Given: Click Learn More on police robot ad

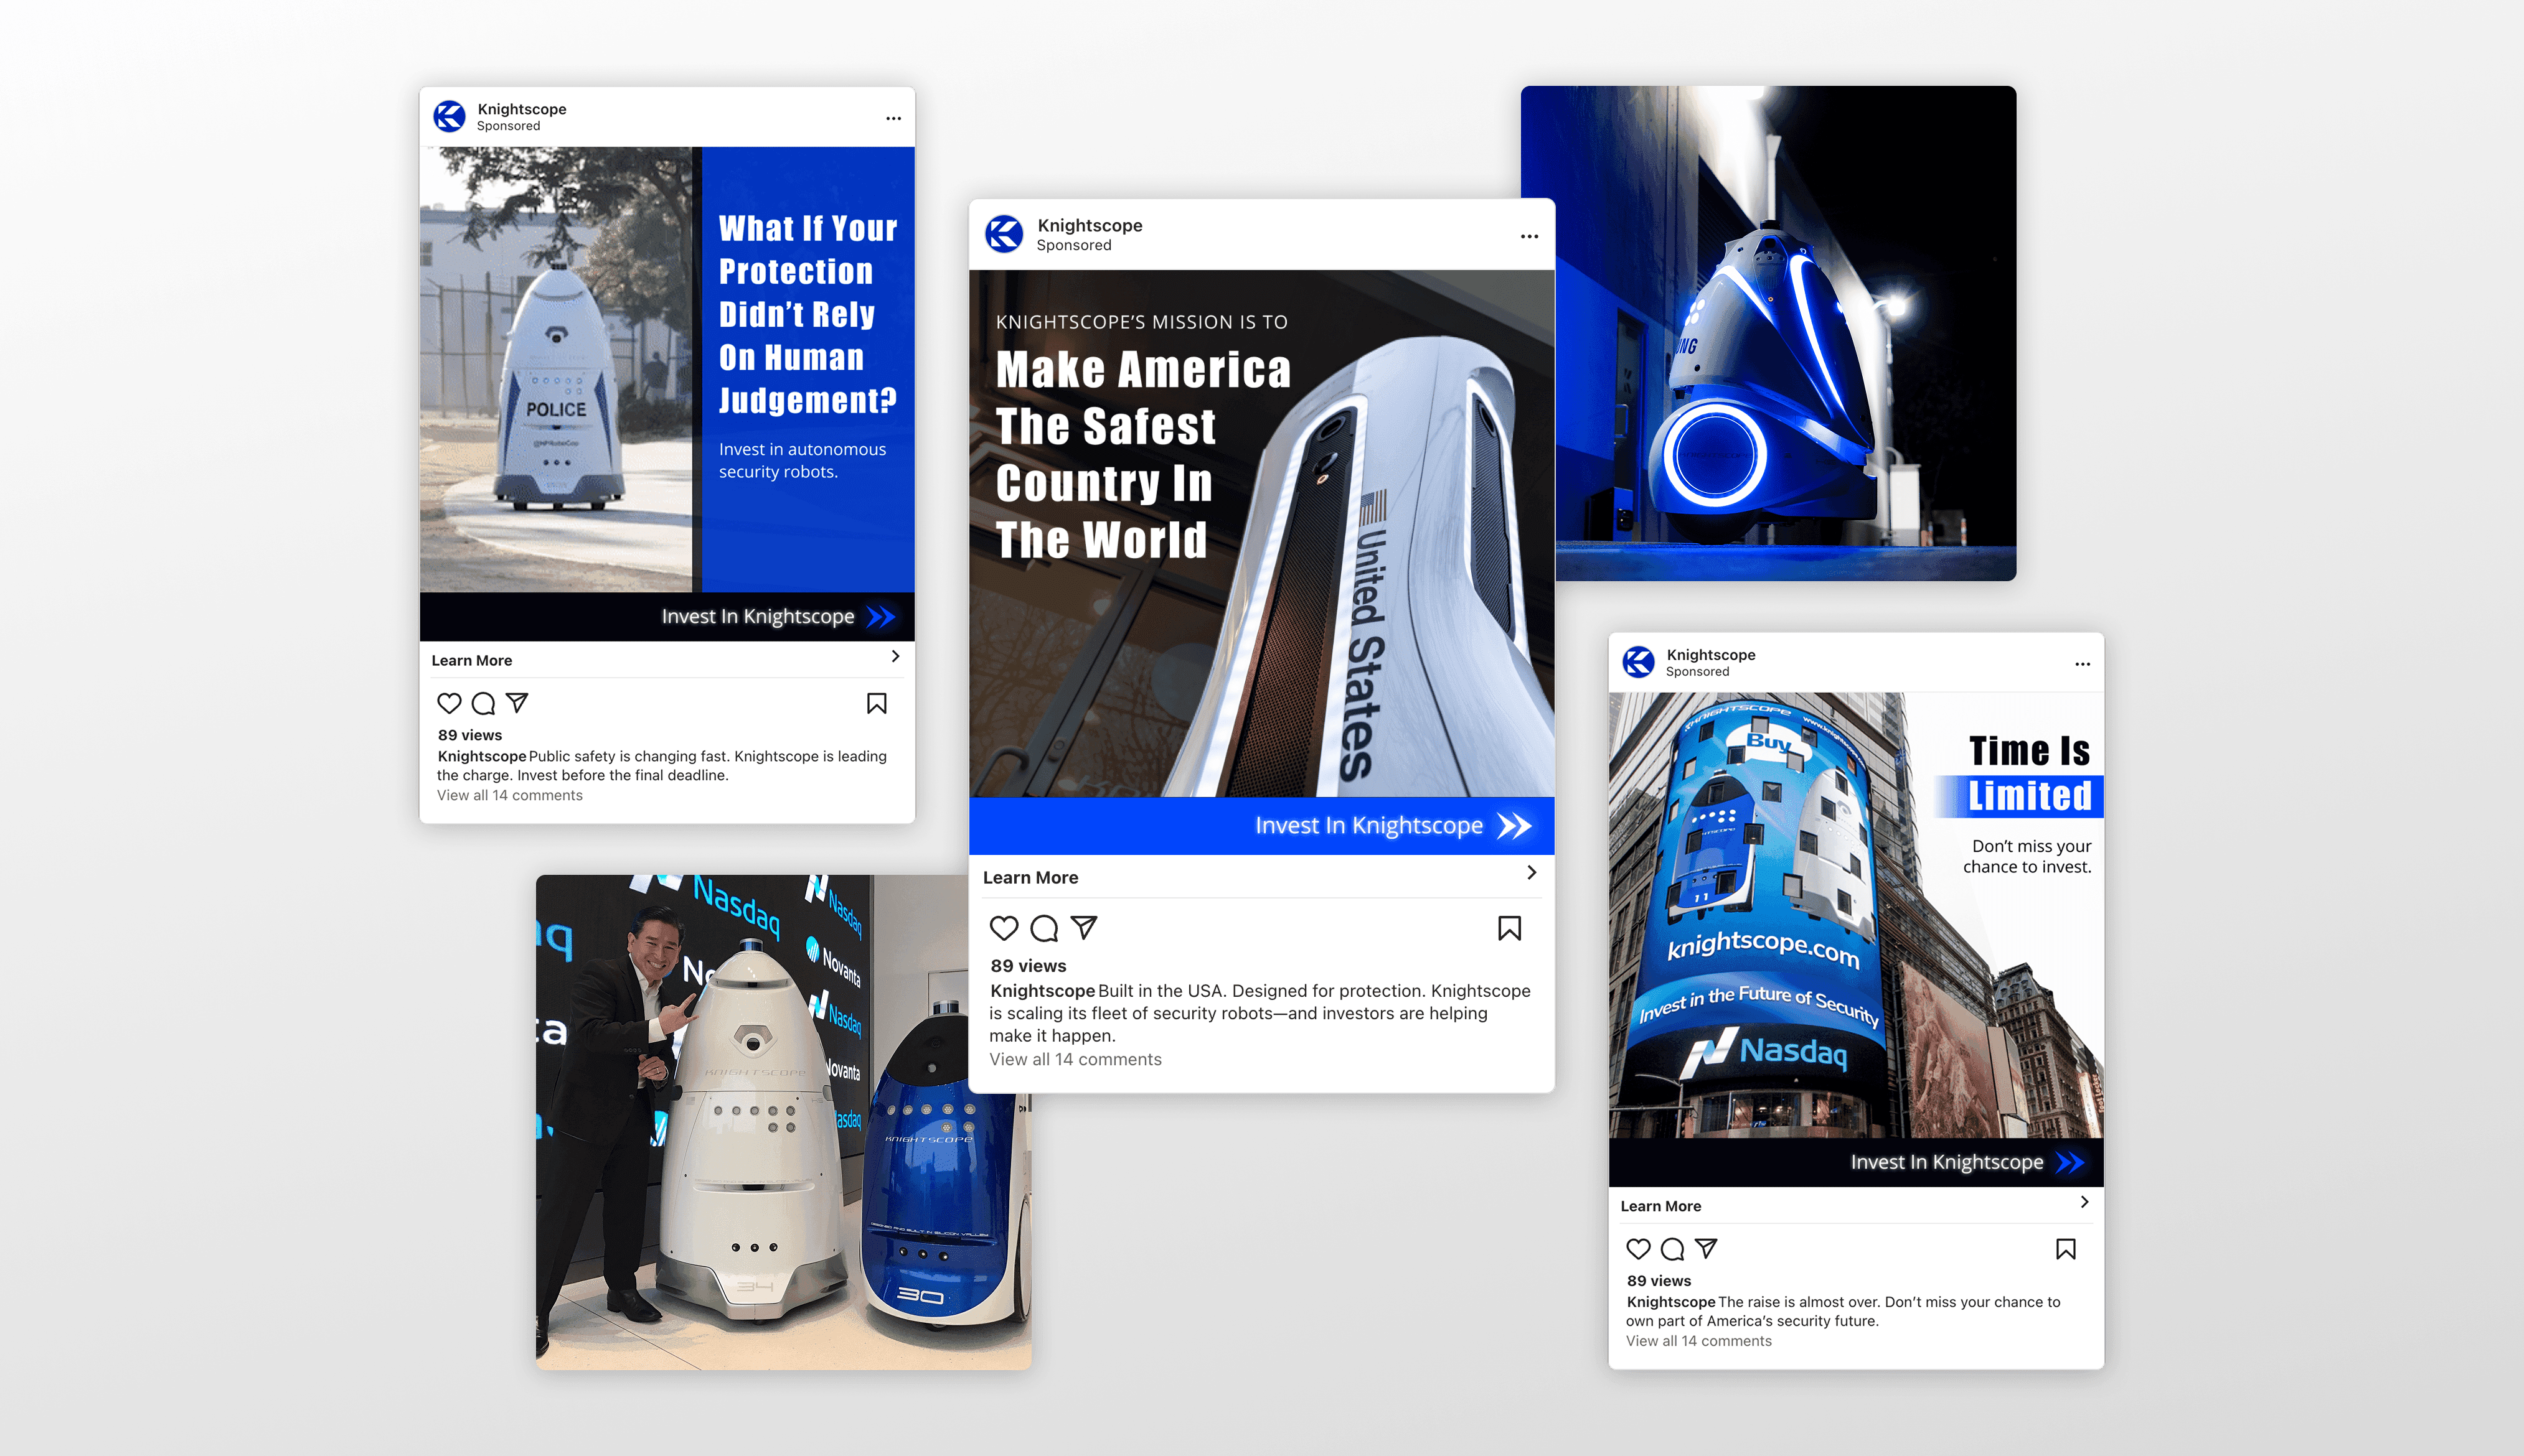Looking at the screenshot, I should click(472, 660).
